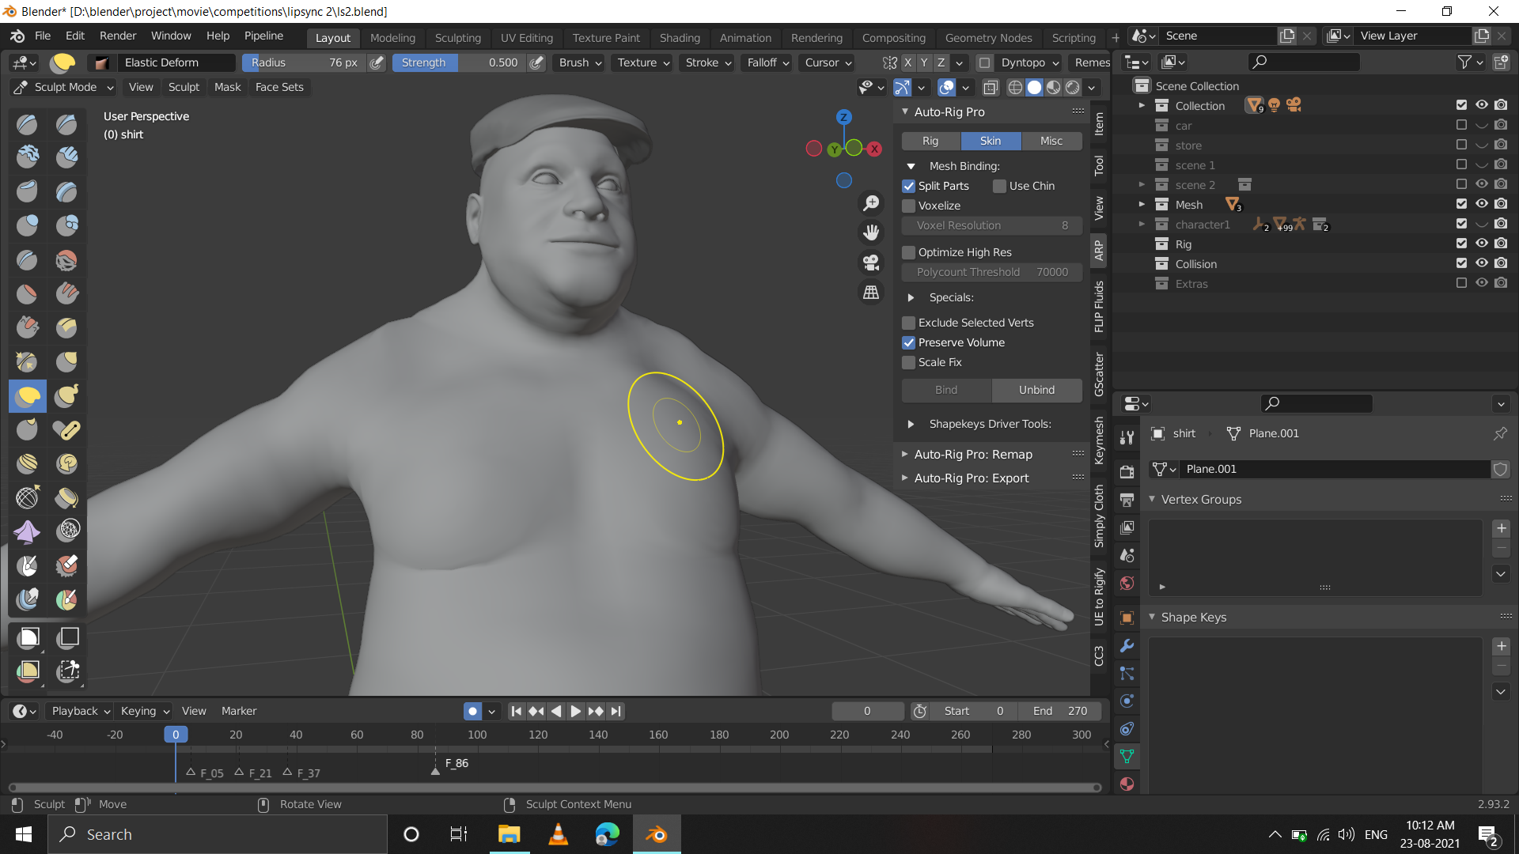This screenshot has height=854, width=1519.
Task: Click the Unbind button
Action: click(1036, 390)
